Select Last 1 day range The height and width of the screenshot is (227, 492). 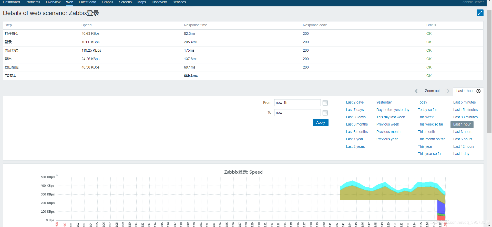tap(461, 154)
